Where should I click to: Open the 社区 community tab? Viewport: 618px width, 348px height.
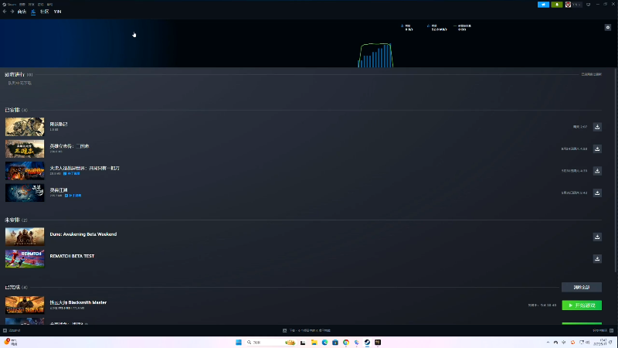pyautogui.click(x=45, y=12)
